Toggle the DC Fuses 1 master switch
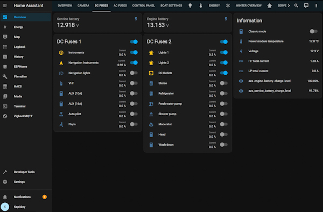The height and width of the screenshot is (212, 323). pos(134,42)
